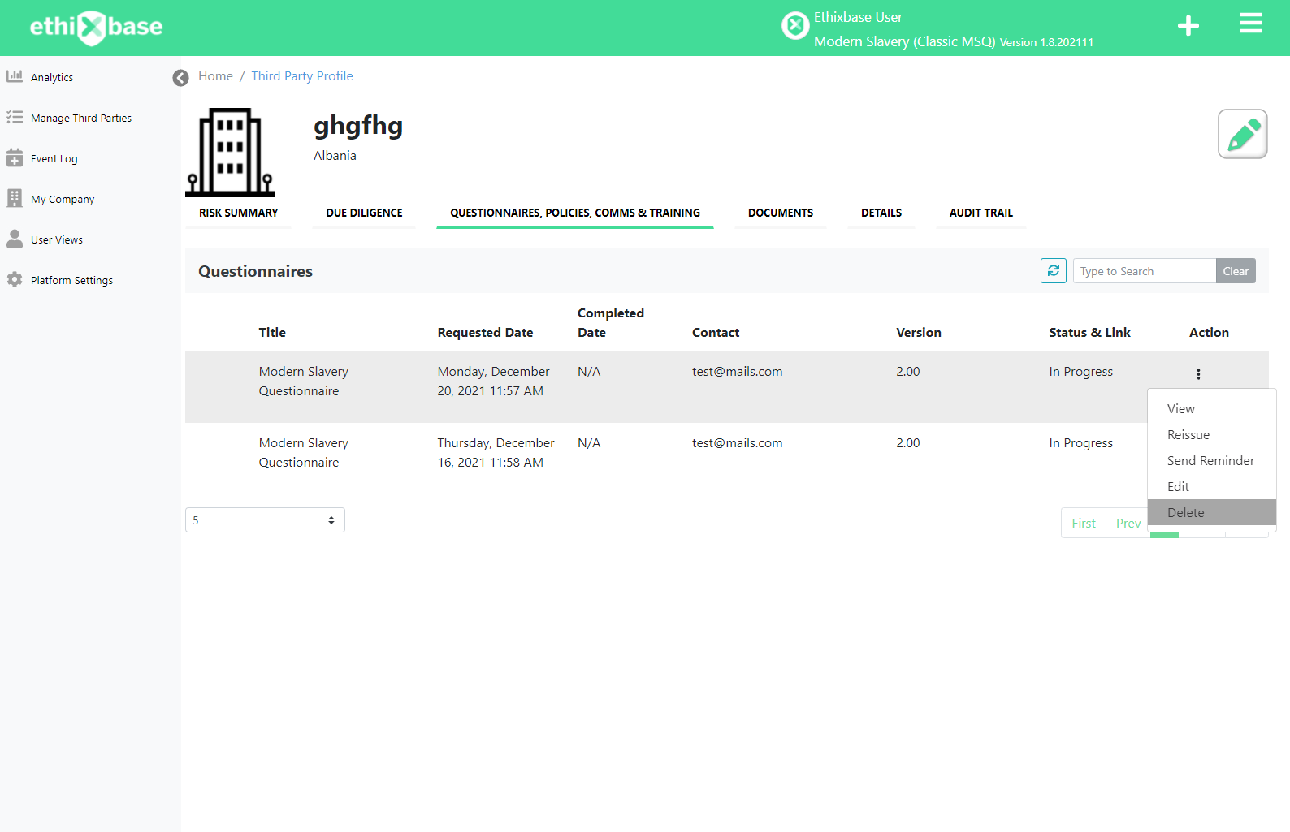Open three-dot action menu for first questionnaire

pyautogui.click(x=1198, y=374)
